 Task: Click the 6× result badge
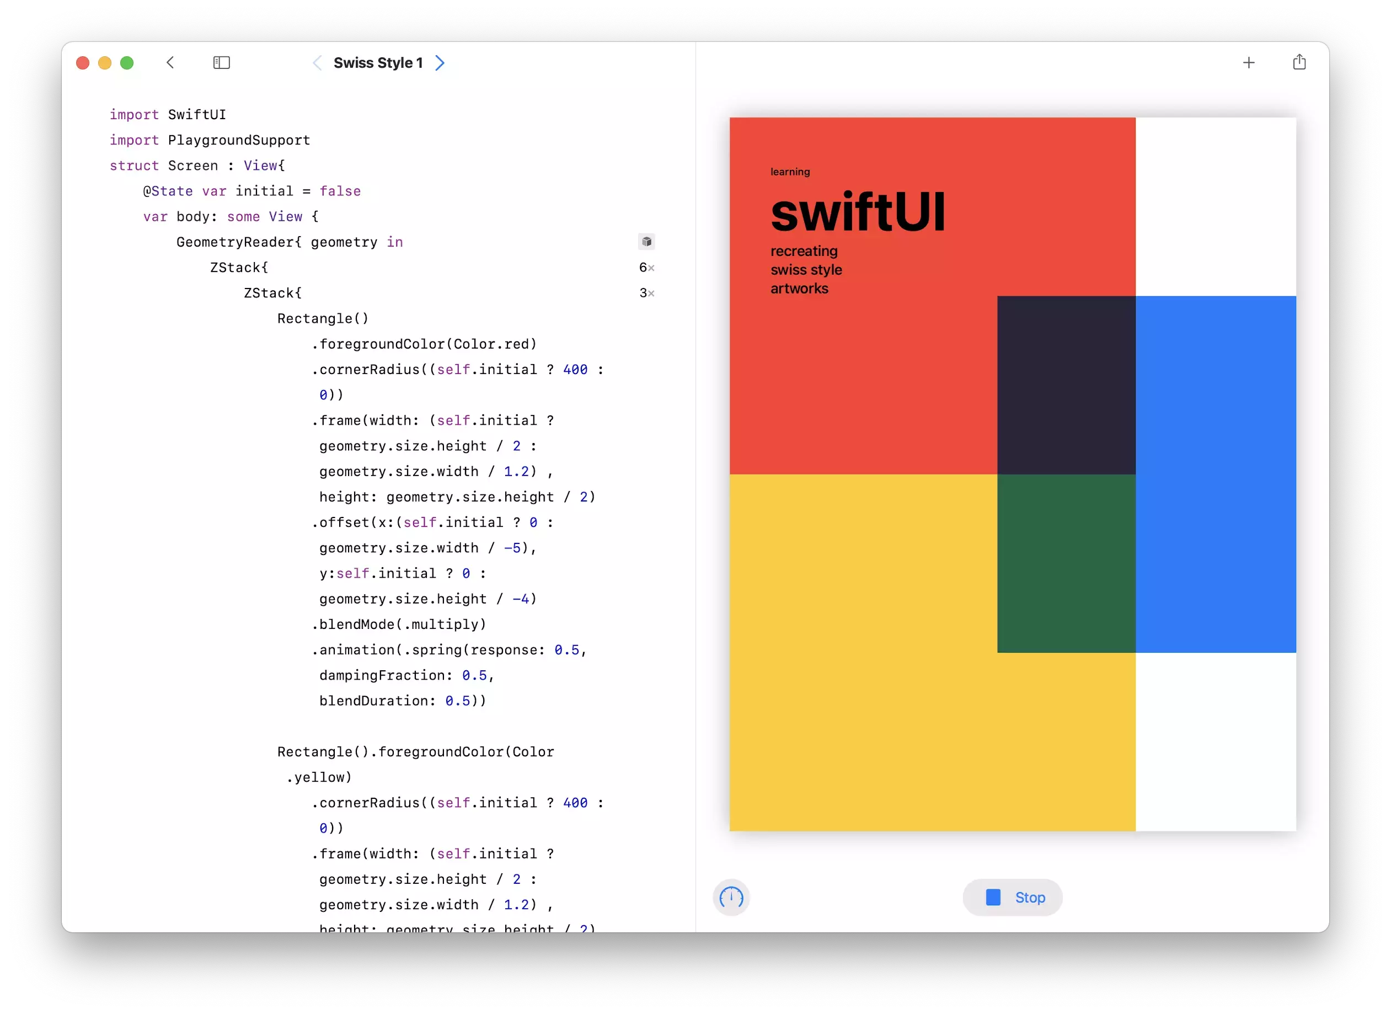647,268
